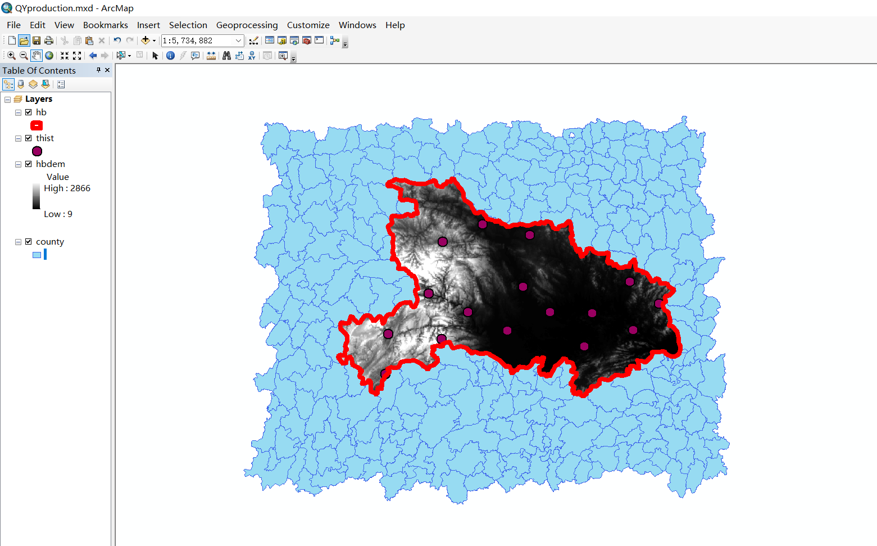This screenshot has width=877, height=546.
Task: Switch Table Of Contents to List By Source
Action: [x=21, y=84]
